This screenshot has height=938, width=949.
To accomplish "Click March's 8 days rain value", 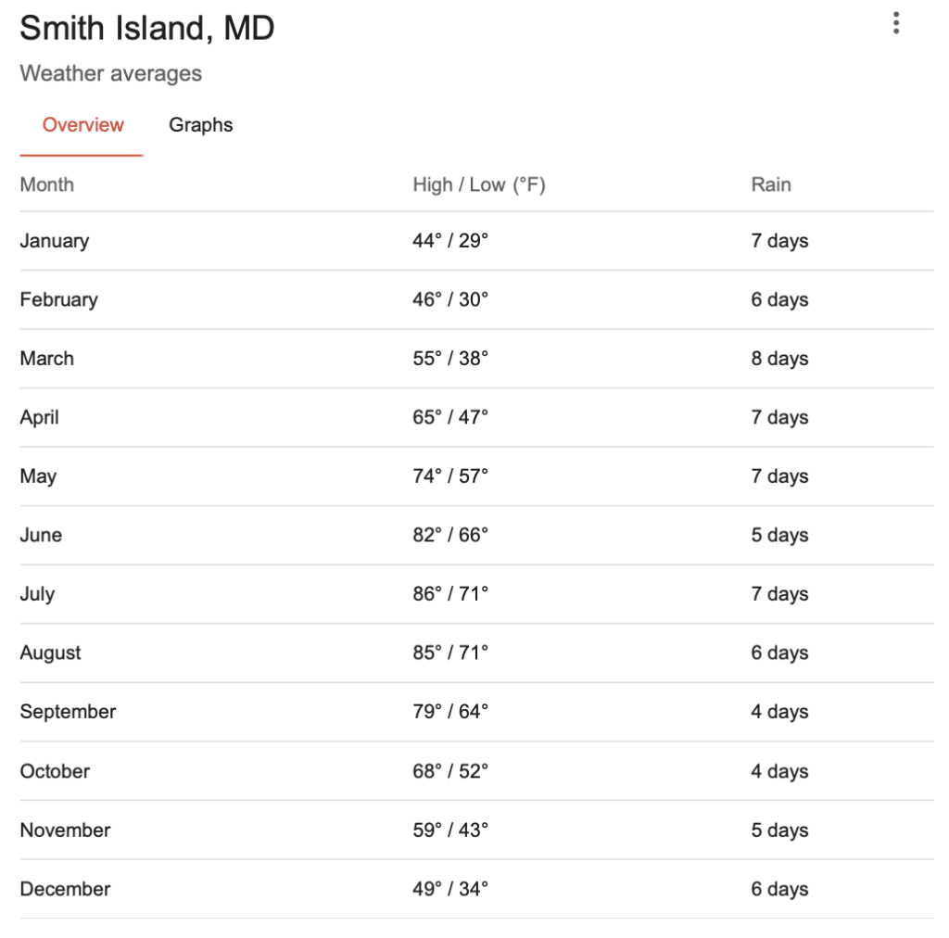I will point(779,359).
